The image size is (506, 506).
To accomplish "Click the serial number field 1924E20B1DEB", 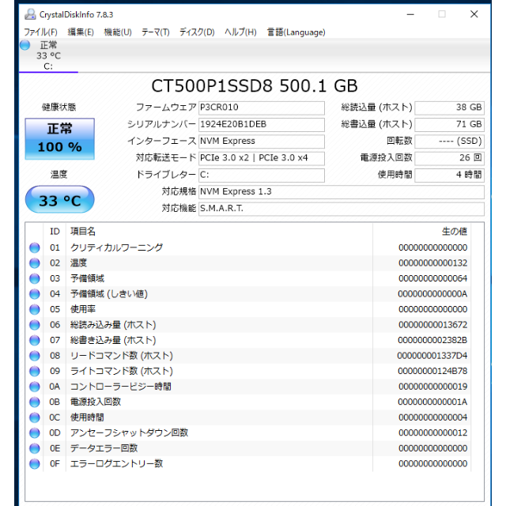I will 262,125.
